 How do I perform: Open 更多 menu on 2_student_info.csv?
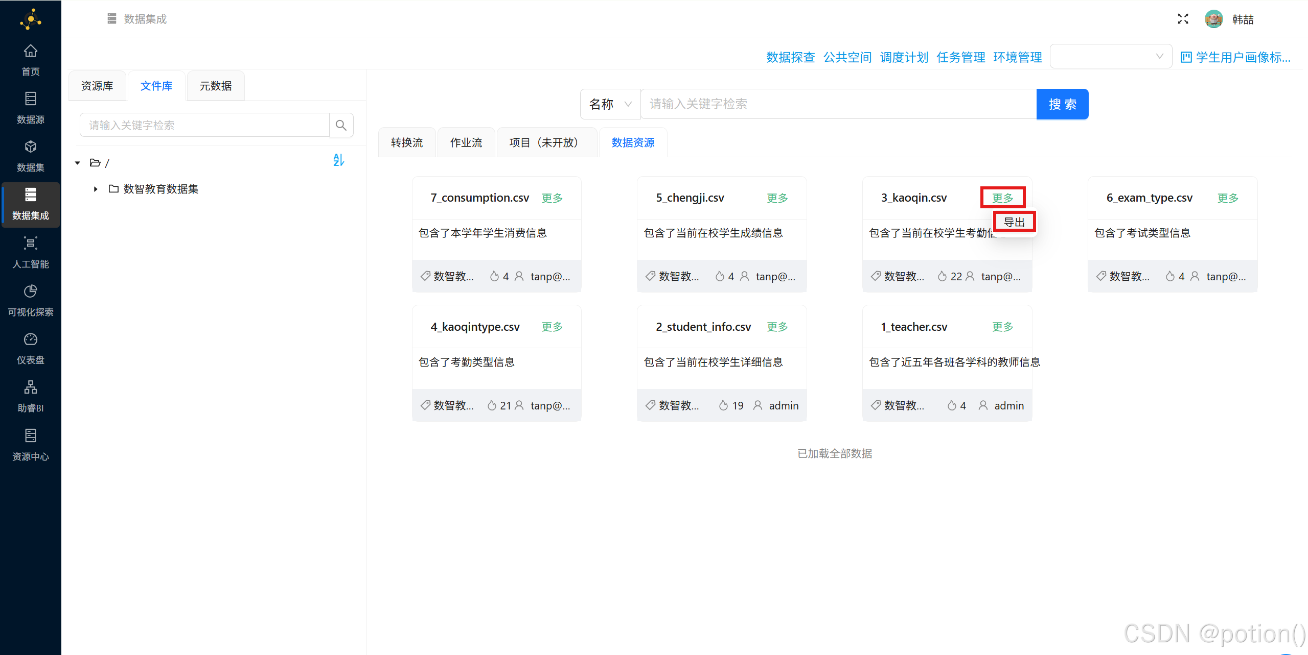(x=777, y=327)
